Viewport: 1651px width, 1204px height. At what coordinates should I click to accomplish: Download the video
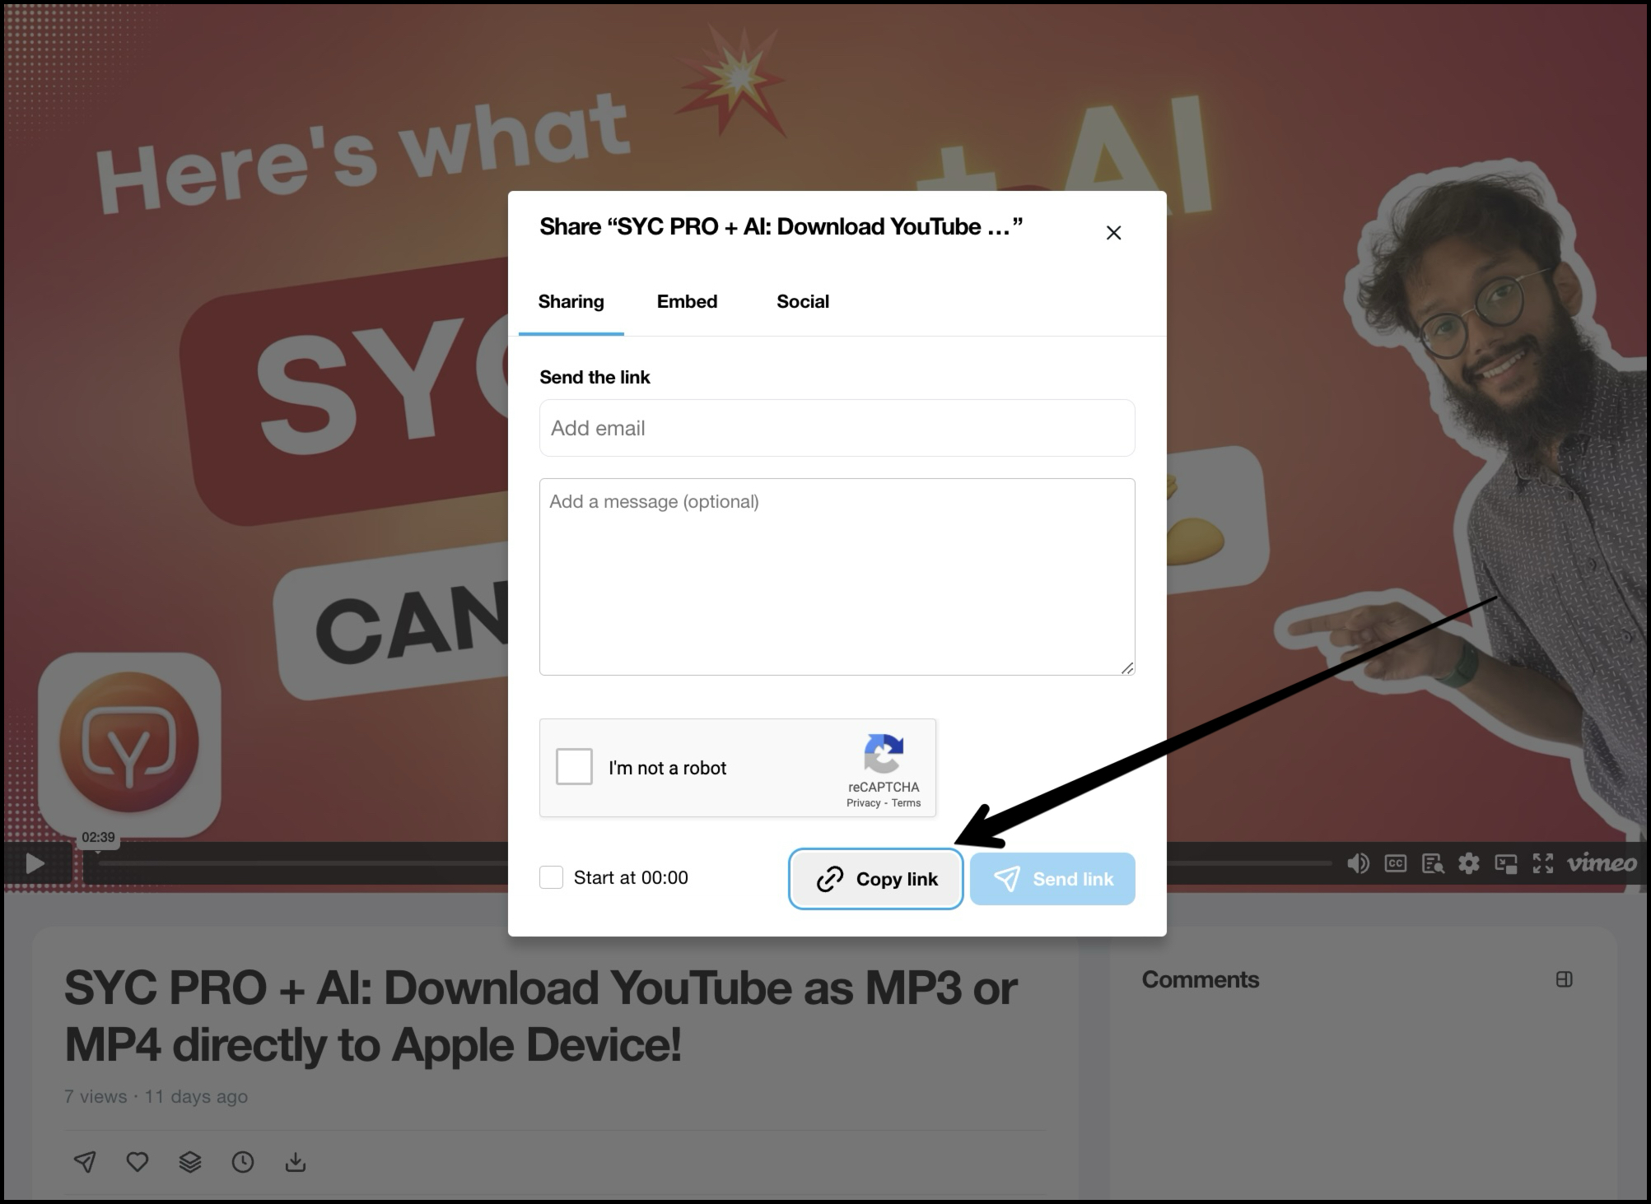tap(296, 1161)
